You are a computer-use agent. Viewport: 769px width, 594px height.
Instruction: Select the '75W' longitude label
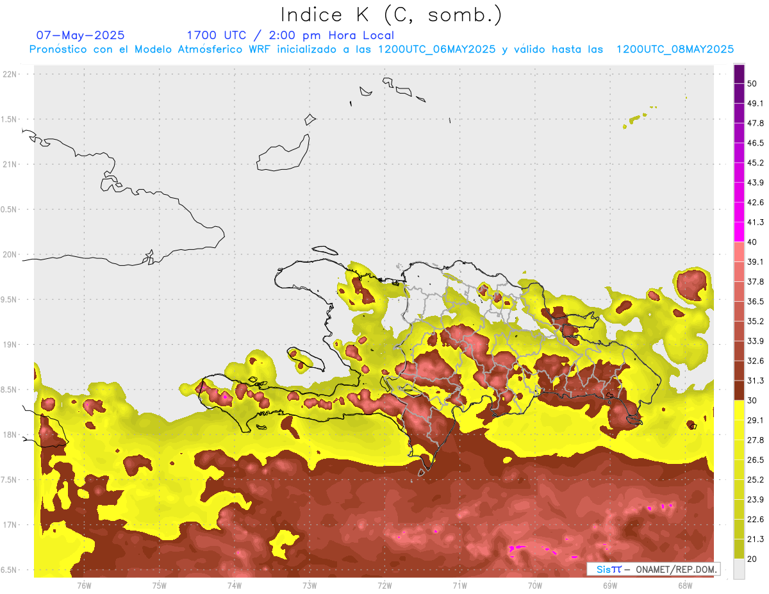160,586
